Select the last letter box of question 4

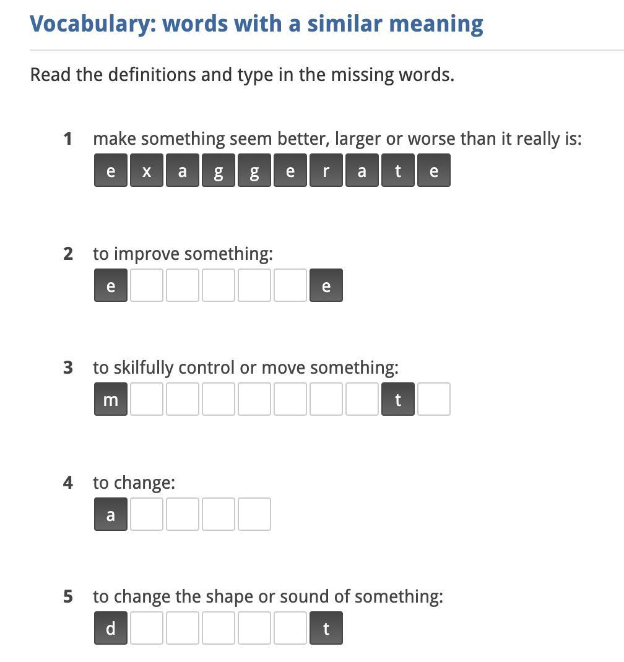pyautogui.click(x=254, y=514)
